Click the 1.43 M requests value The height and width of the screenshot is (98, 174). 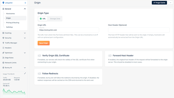(17, 80)
